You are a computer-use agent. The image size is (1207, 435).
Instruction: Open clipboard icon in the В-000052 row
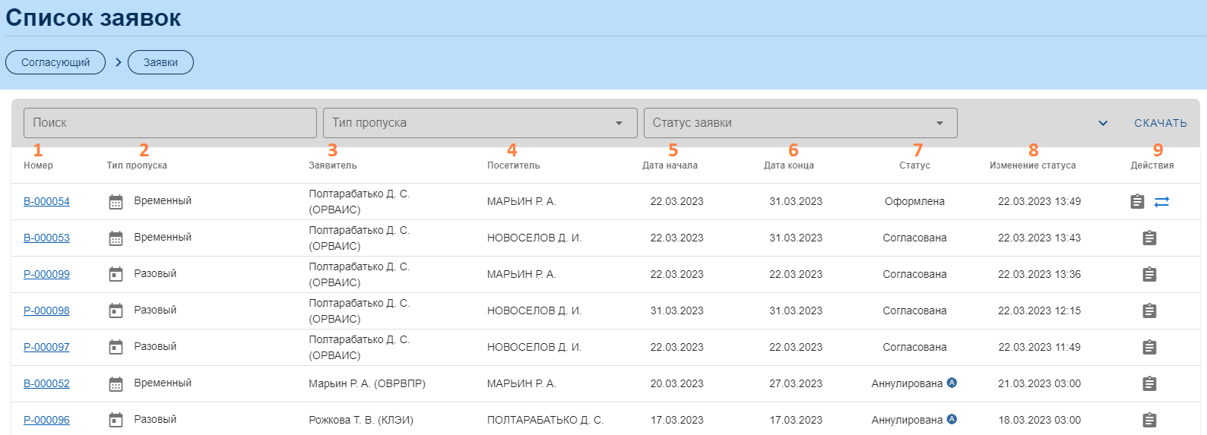pyautogui.click(x=1149, y=383)
